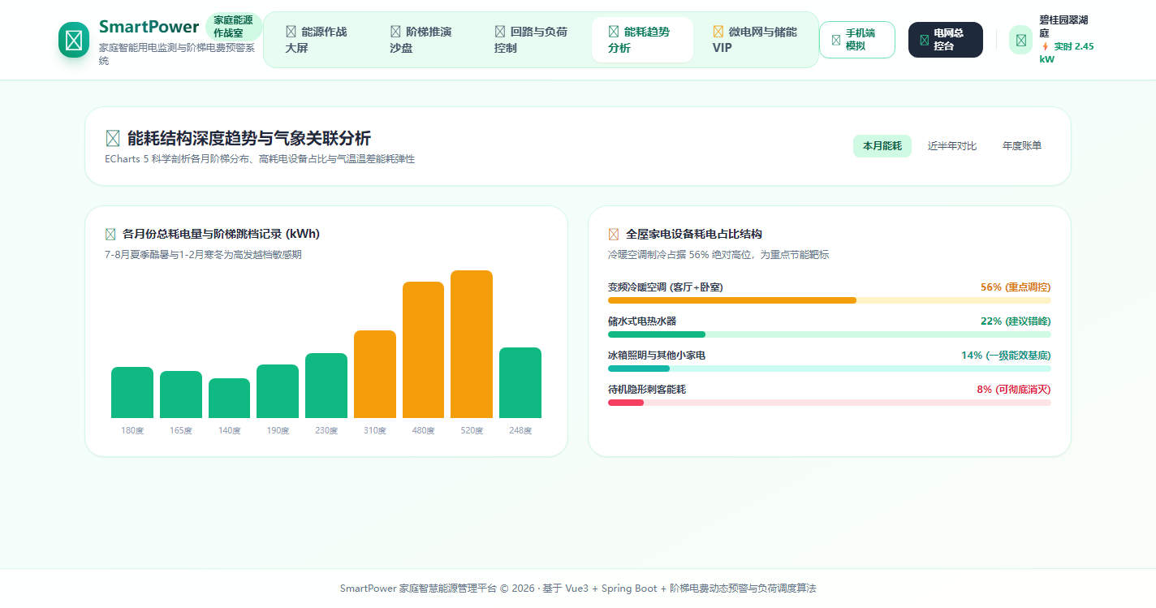Click the 8% (可彻底消灭) label
This screenshot has width=1156, height=608.
pos(1014,390)
